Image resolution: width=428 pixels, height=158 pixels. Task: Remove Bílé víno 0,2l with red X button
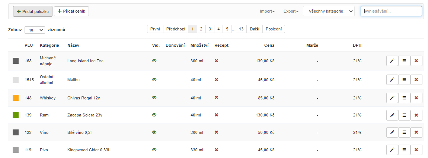[416, 132]
